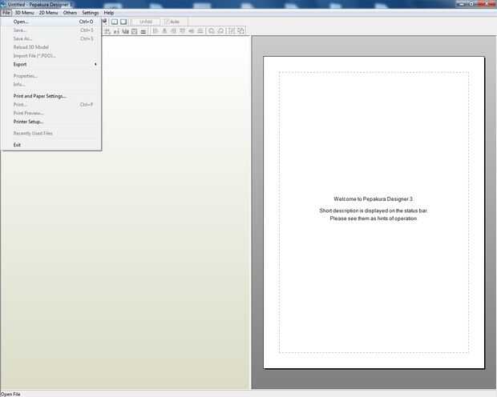Viewport: 497px width, 397px height.
Task: Select the Properties... menu entry
Action: pyautogui.click(x=51, y=76)
